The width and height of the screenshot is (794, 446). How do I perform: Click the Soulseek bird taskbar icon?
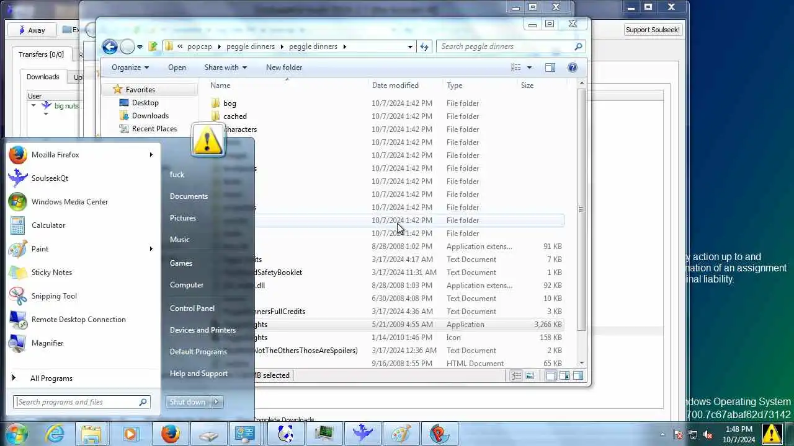click(363, 434)
